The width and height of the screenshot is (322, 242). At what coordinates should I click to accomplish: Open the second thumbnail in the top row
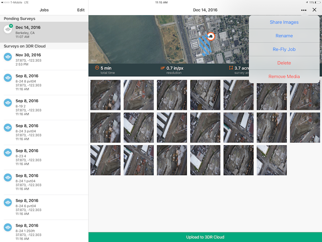click(138, 95)
